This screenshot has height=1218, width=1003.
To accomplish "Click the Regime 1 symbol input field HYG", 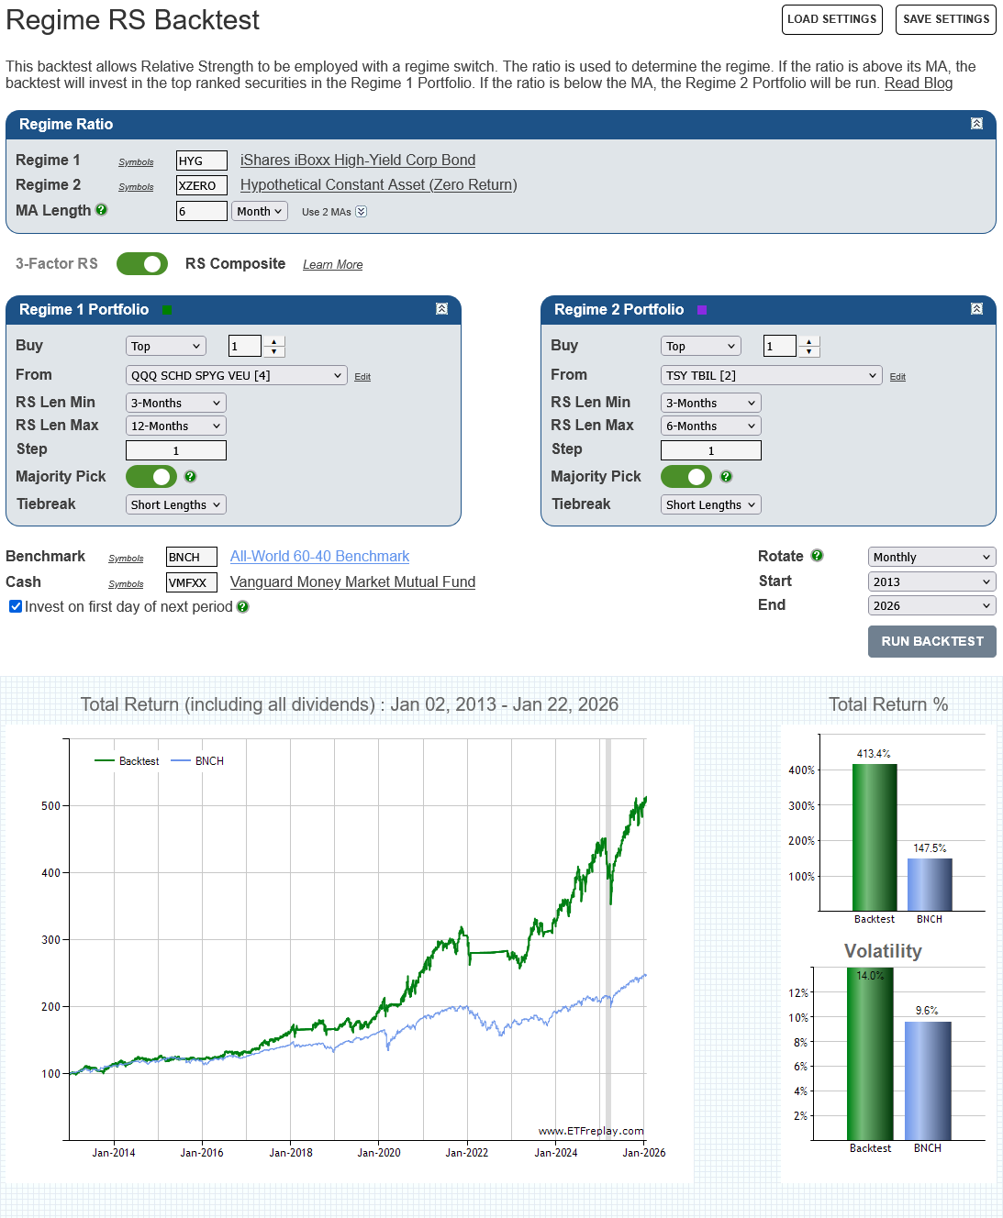I will point(201,161).
